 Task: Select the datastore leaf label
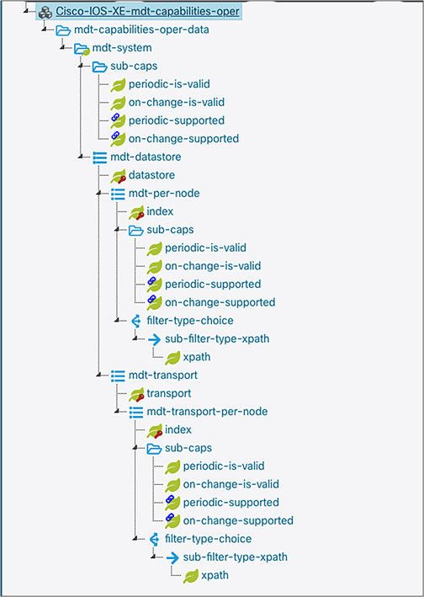pyautogui.click(x=151, y=175)
